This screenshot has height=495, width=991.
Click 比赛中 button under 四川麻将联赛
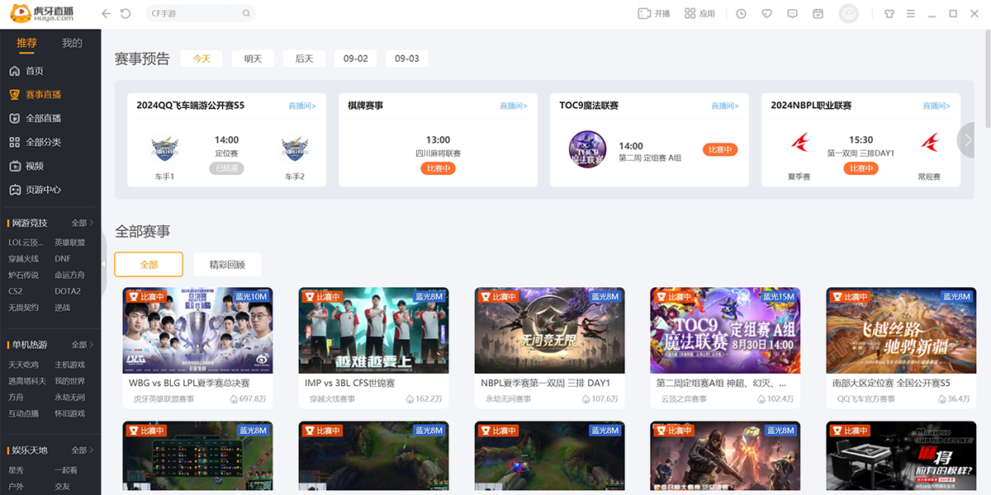438,168
